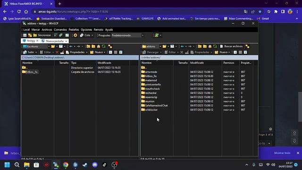Click the local path C:\Users\COSMIN\Desktop\addons bar
Screen dimensions: 302x170
coord(80,58)
